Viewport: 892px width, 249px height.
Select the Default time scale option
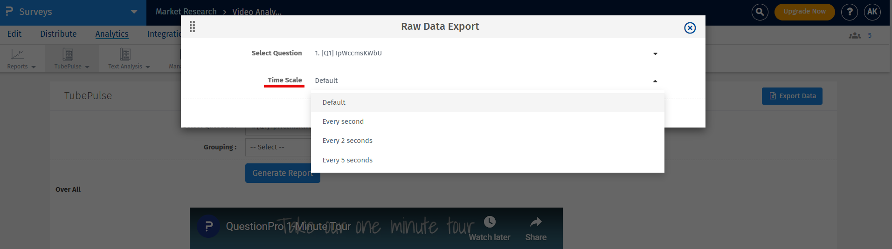coord(487,102)
